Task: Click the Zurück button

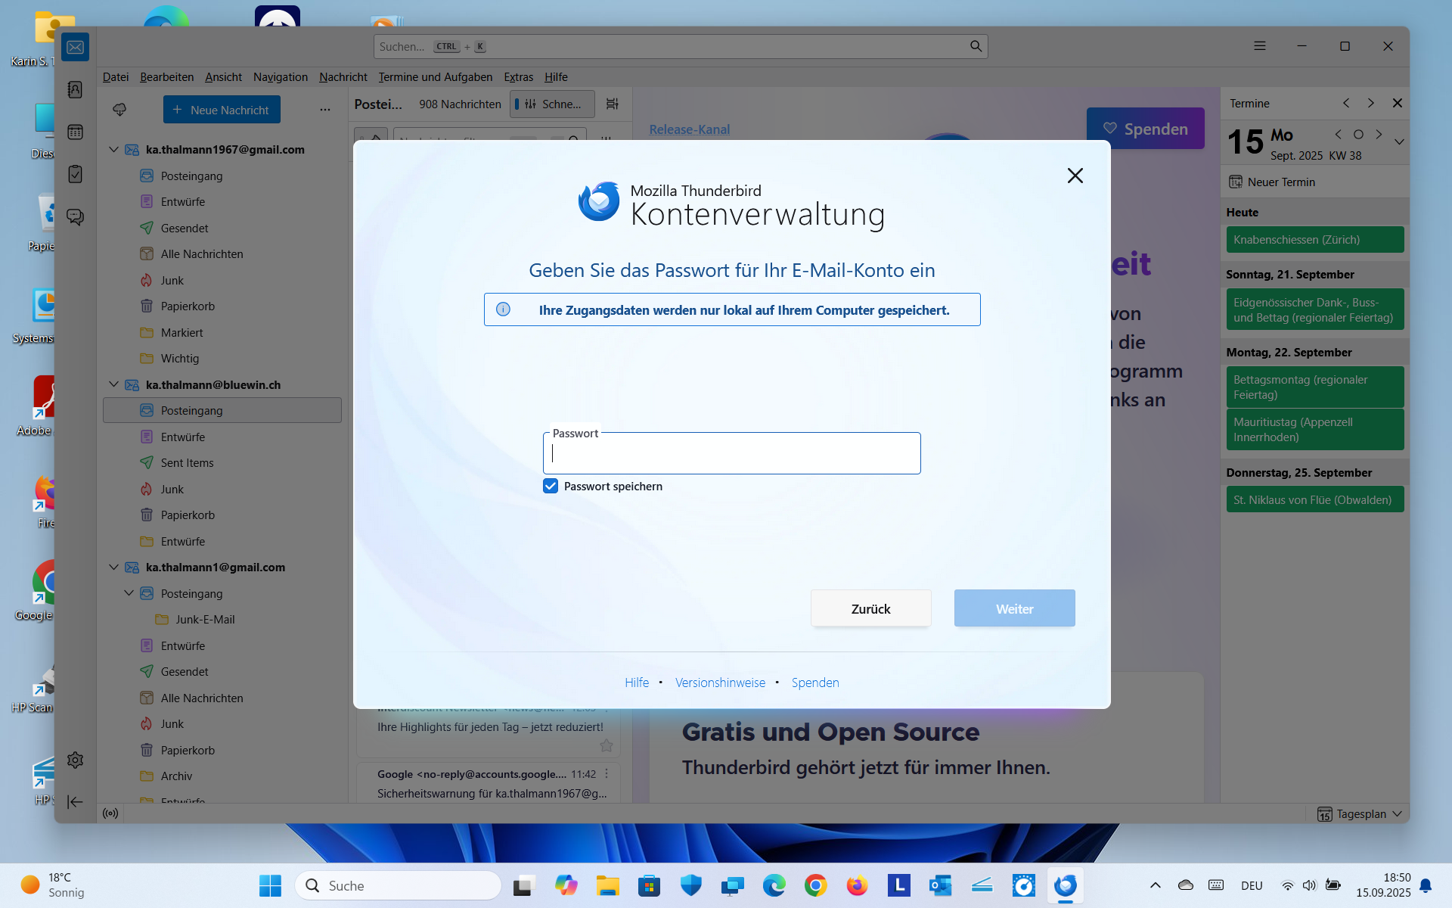Action: coord(870,608)
